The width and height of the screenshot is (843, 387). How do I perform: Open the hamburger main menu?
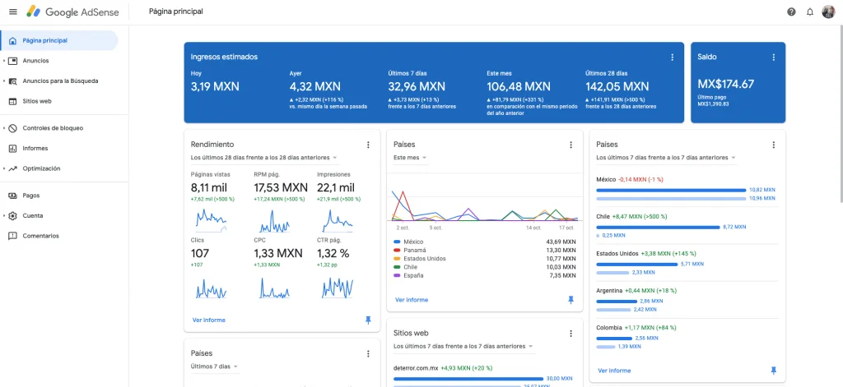tap(13, 12)
